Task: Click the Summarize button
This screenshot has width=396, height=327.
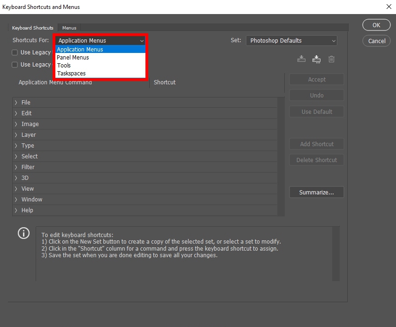Action: (316, 192)
